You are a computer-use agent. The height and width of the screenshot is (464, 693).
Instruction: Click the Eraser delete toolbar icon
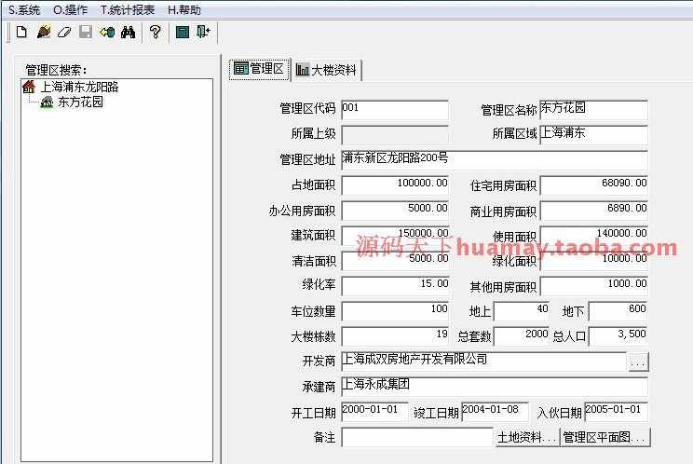(64, 32)
